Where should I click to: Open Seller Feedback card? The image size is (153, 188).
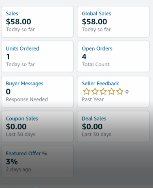pyautogui.click(x=113, y=91)
